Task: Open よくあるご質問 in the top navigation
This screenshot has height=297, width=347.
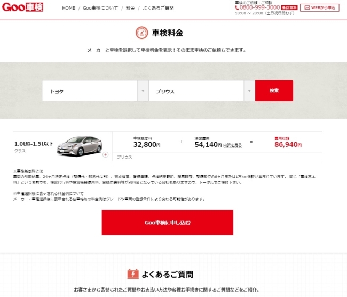Action: tap(158, 8)
